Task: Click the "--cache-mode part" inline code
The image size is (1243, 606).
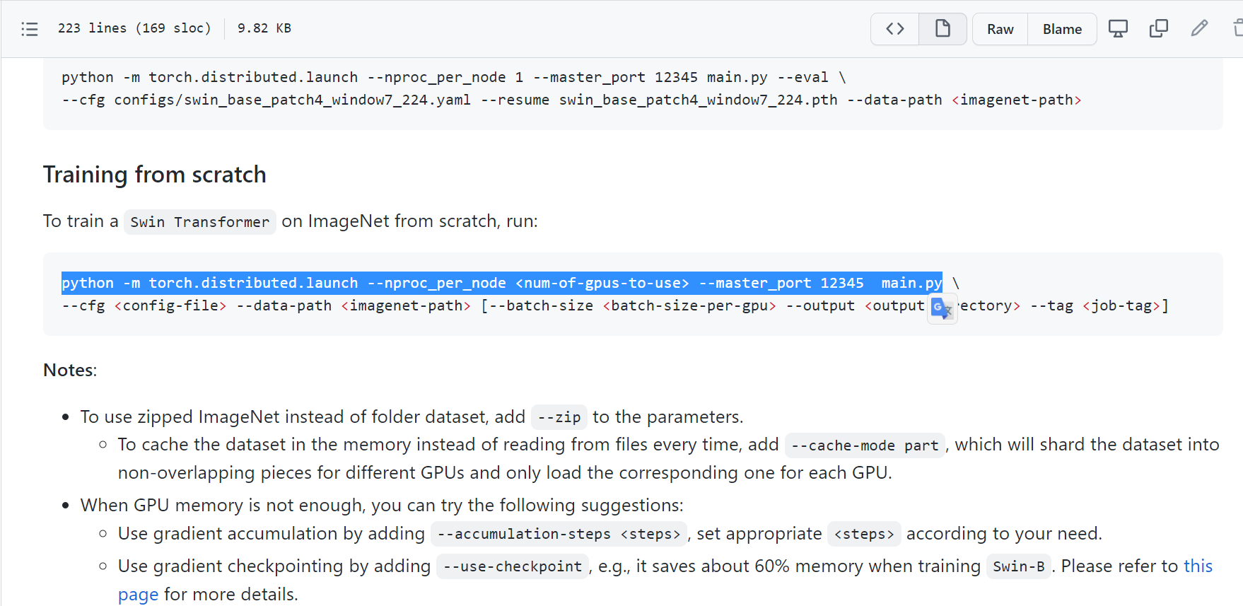Action: pyautogui.click(x=865, y=445)
